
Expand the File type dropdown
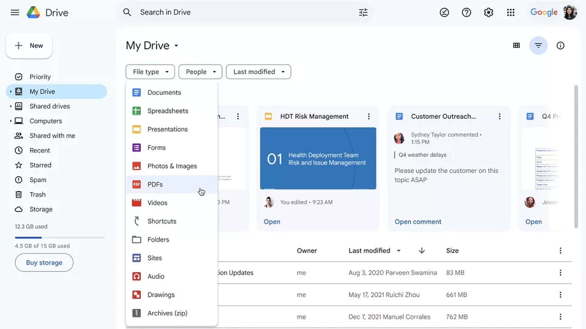click(150, 72)
